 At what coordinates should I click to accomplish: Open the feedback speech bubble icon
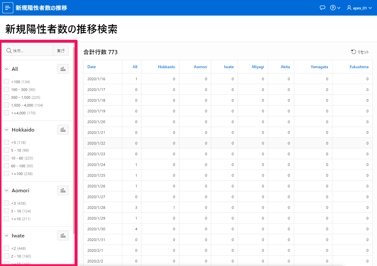coord(322,8)
